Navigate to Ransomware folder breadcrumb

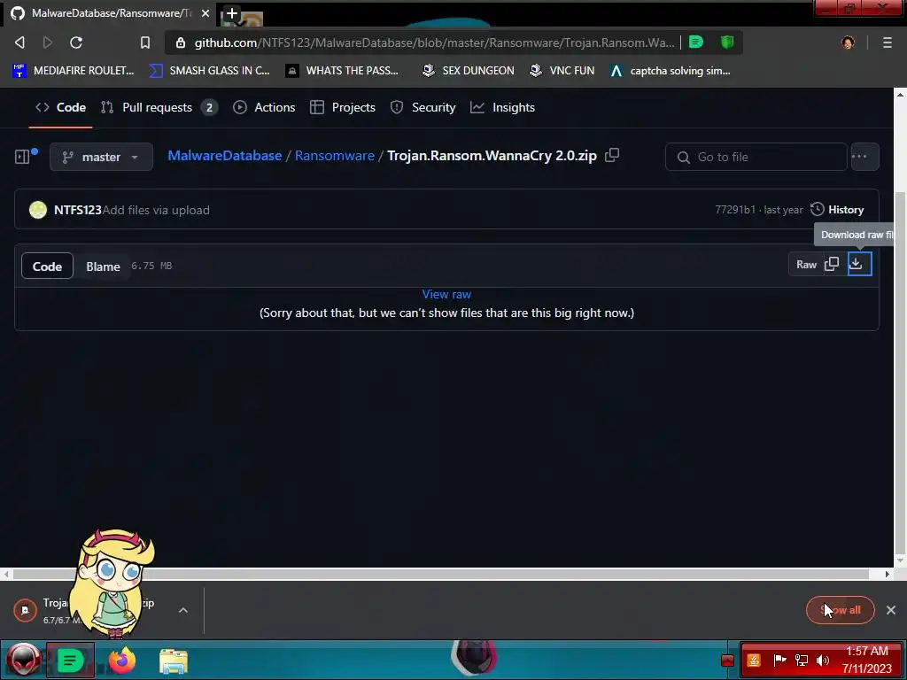pyautogui.click(x=334, y=156)
